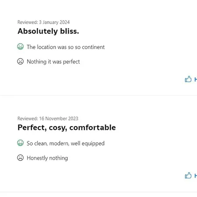Image resolution: width=197 pixels, height=197 pixels.
Task: Click the positive comment 'The location was so so continent'
Action: (66, 47)
